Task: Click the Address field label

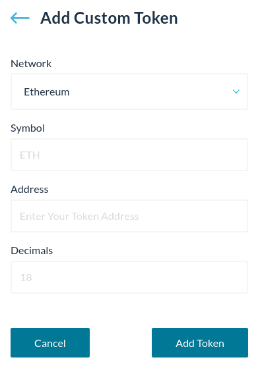Action: pyautogui.click(x=30, y=190)
